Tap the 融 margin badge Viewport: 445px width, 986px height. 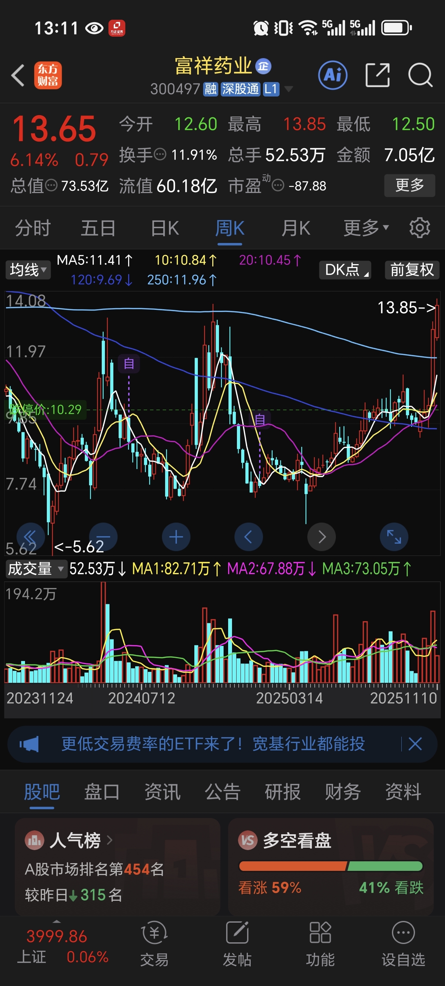tap(211, 89)
